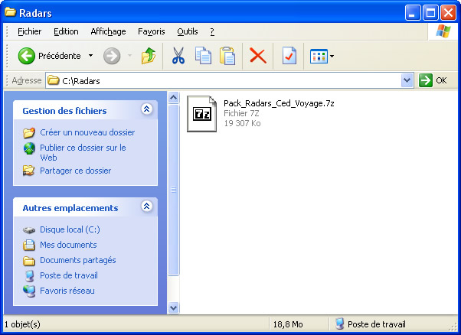The image size is (461, 335).
Task: Click the green OK go button
Action: pos(433,80)
